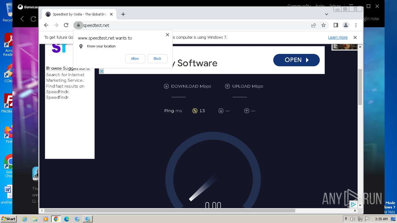Open Chrome from the taskbar
The height and width of the screenshot is (223, 397).
56,219
